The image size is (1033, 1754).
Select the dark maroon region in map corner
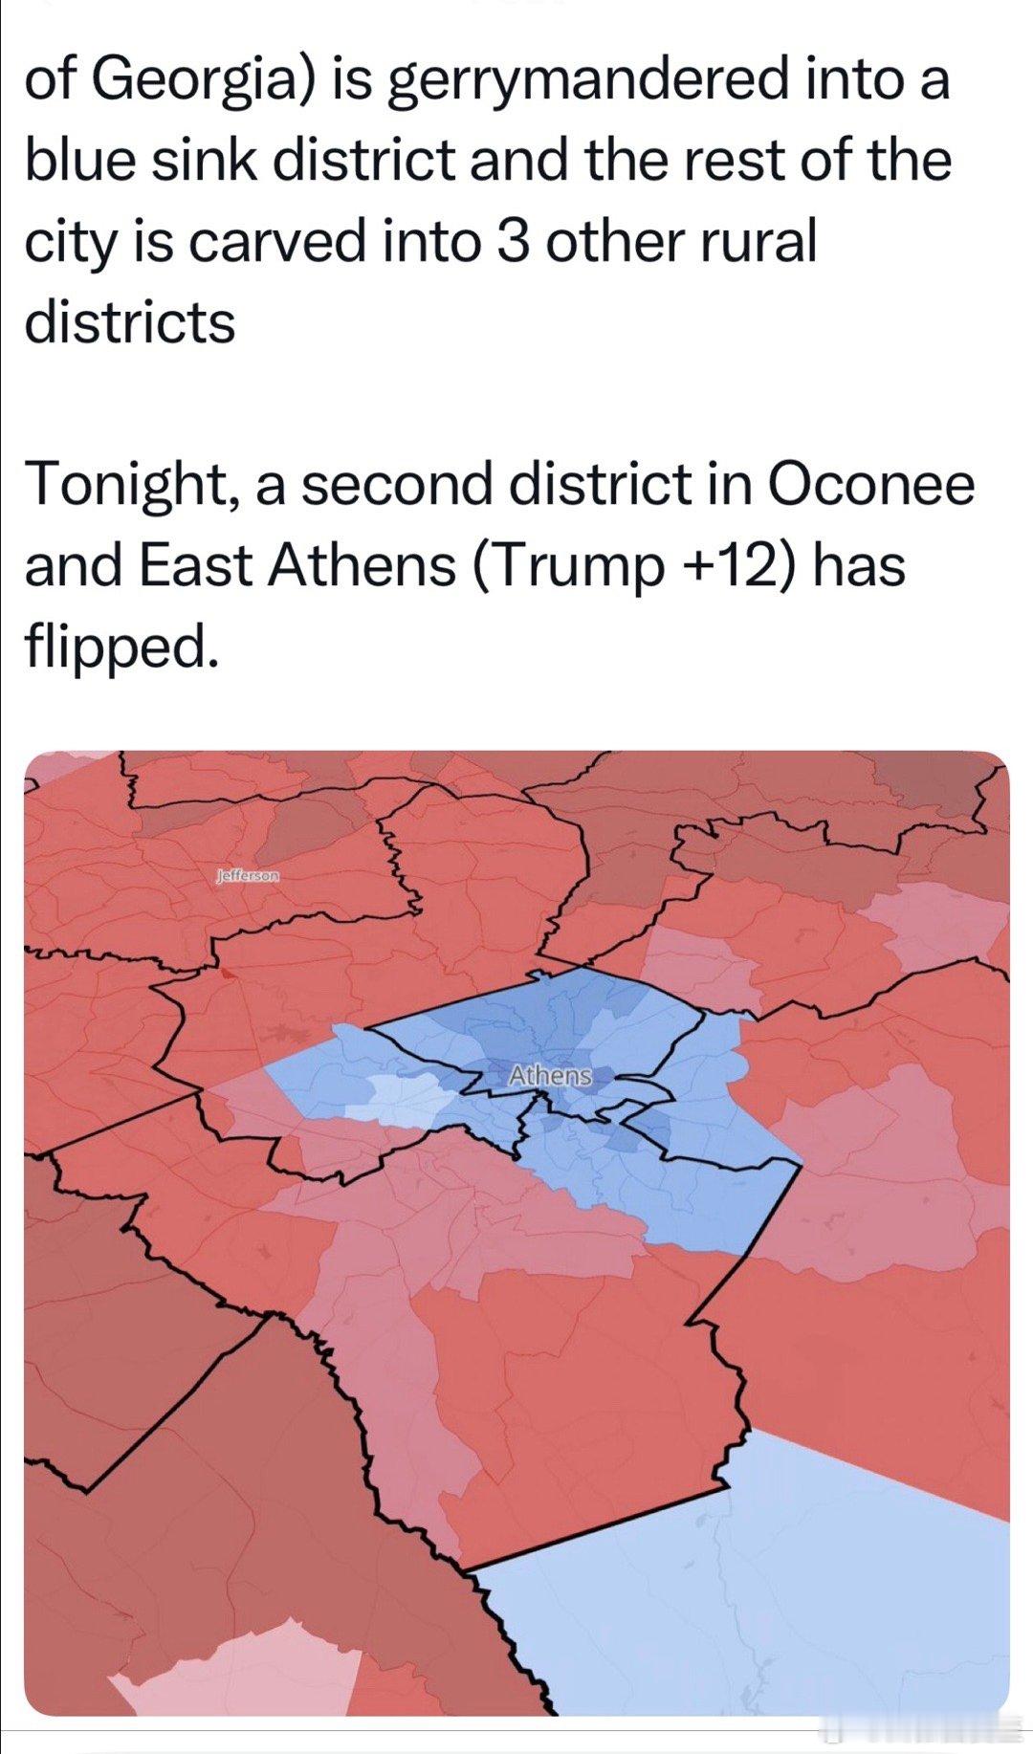point(191,1530)
